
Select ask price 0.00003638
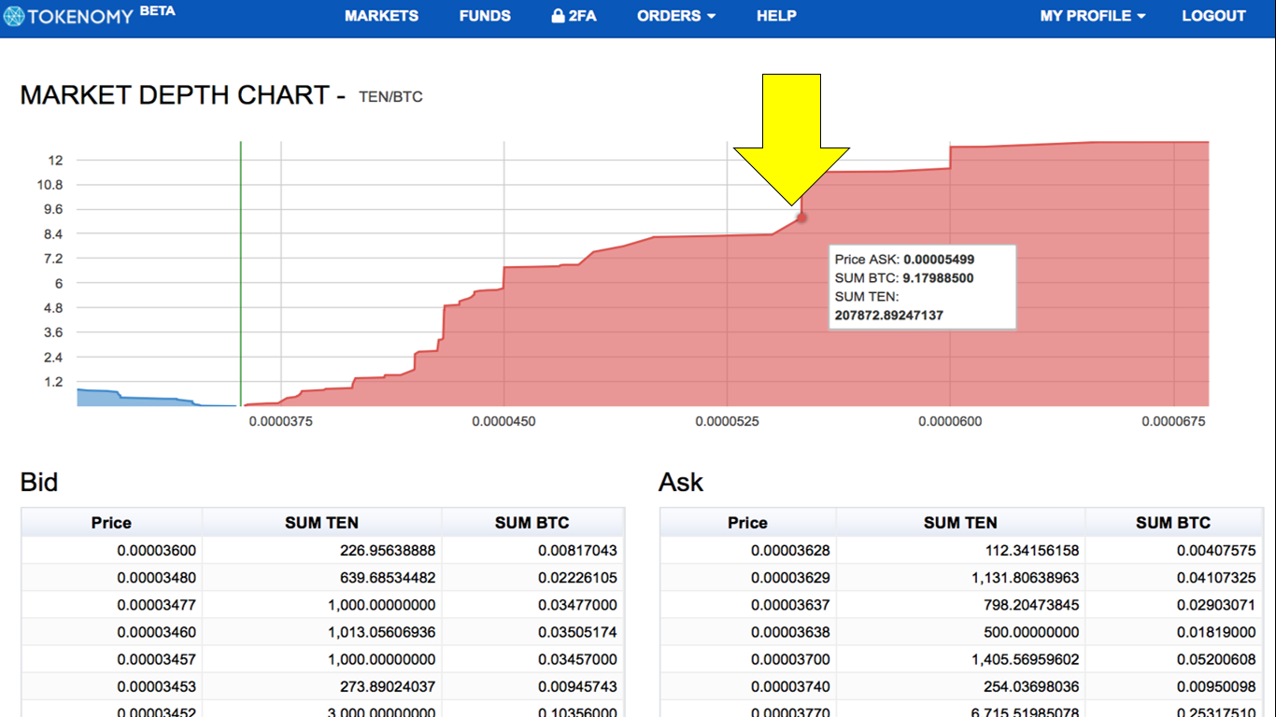click(790, 632)
